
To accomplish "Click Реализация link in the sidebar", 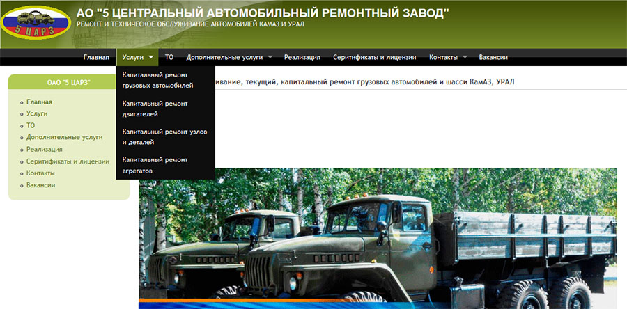I will [45, 150].
